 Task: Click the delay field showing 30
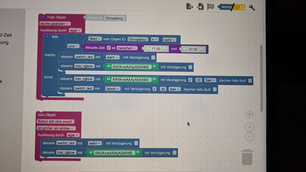[163, 89]
